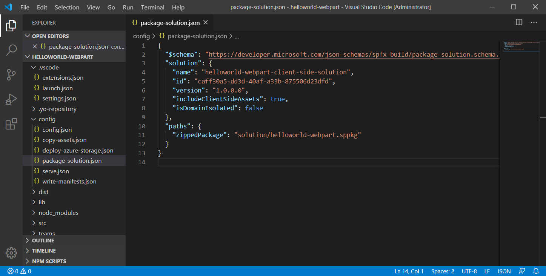546x276 pixels.
Task: Open the Source Control view
Action: point(11,75)
